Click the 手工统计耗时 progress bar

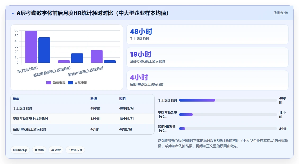(228, 100)
